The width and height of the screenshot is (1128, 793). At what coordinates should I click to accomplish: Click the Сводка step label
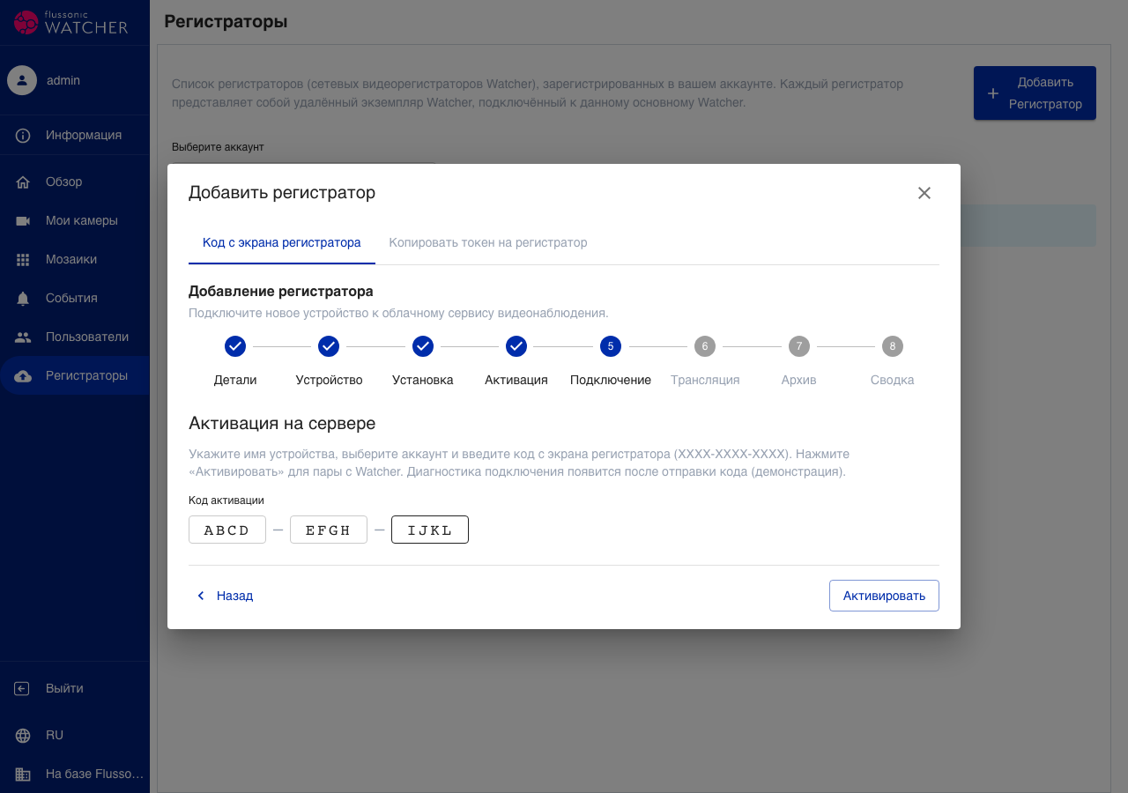pos(893,381)
